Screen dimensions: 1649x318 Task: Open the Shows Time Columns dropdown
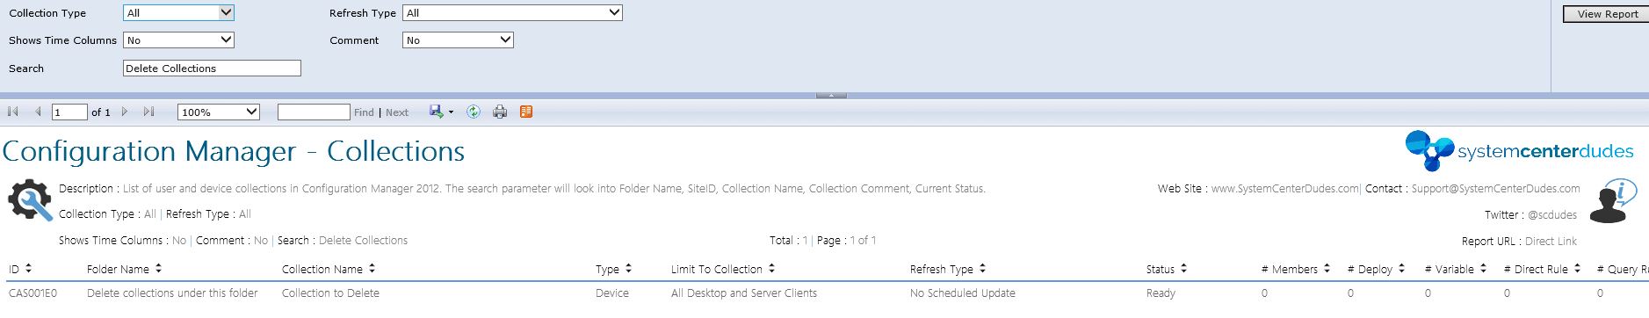coord(179,40)
